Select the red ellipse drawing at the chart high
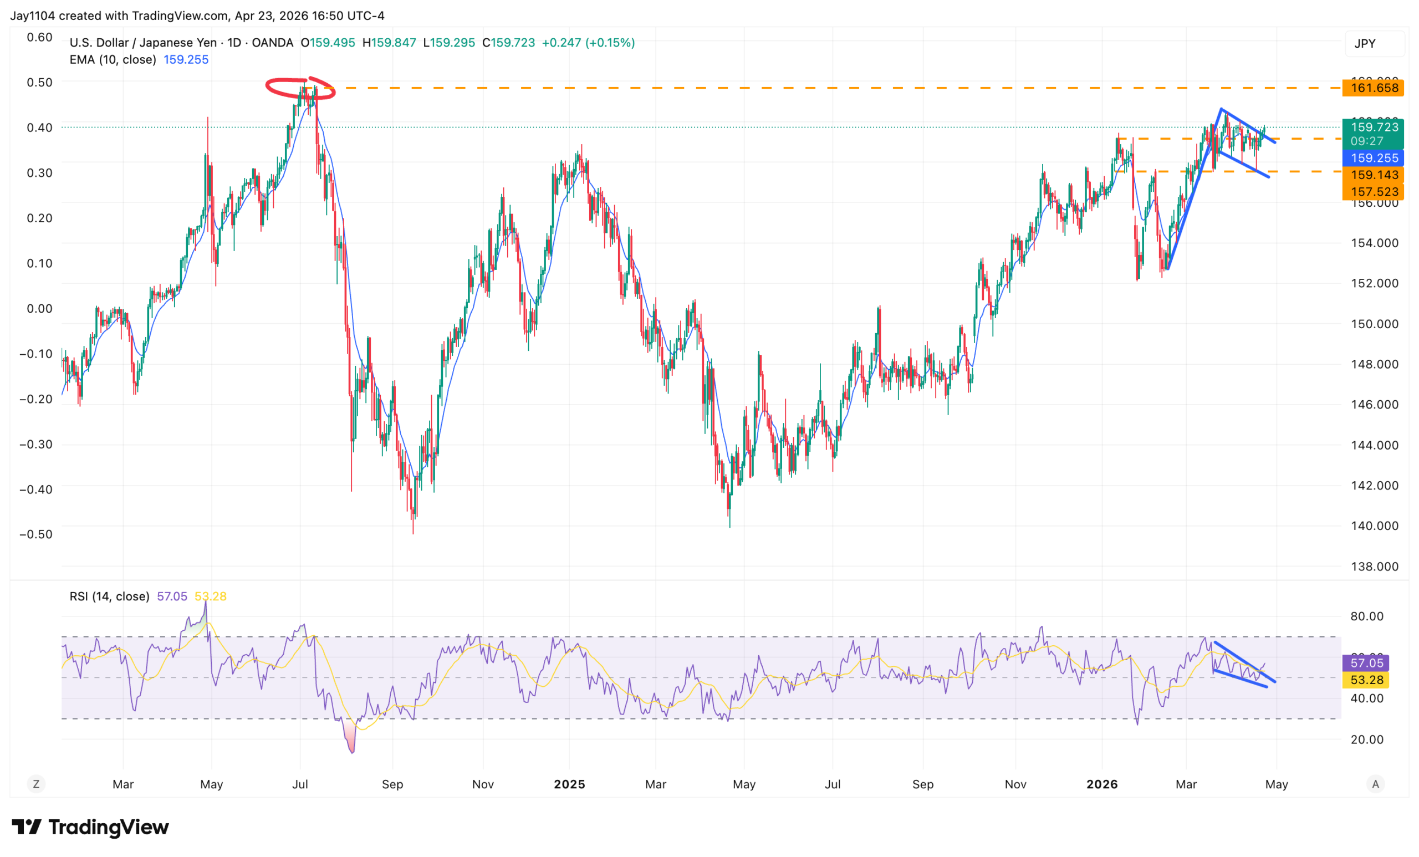Viewport: 1419px width, 857px height. (300, 88)
